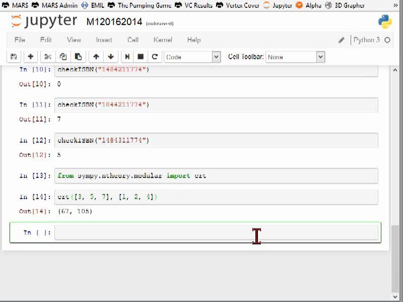Open the Jupyter bookmark
Viewport: 403px width, 302px height.
click(x=278, y=5)
